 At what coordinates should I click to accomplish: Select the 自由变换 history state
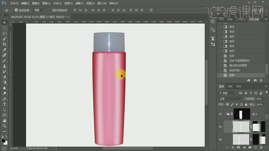[234, 70]
